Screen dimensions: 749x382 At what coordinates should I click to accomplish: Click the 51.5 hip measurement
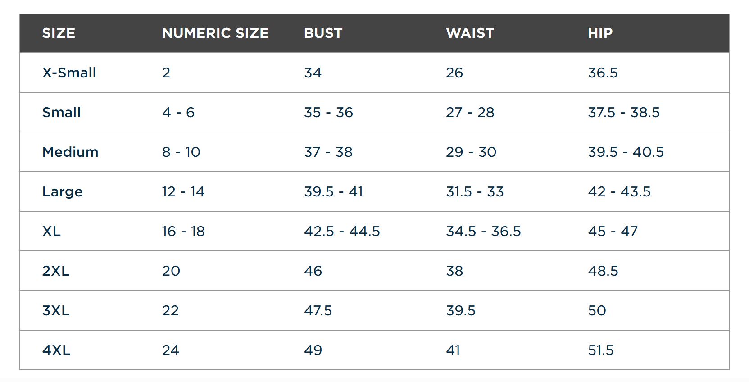[x=601, y=350]
